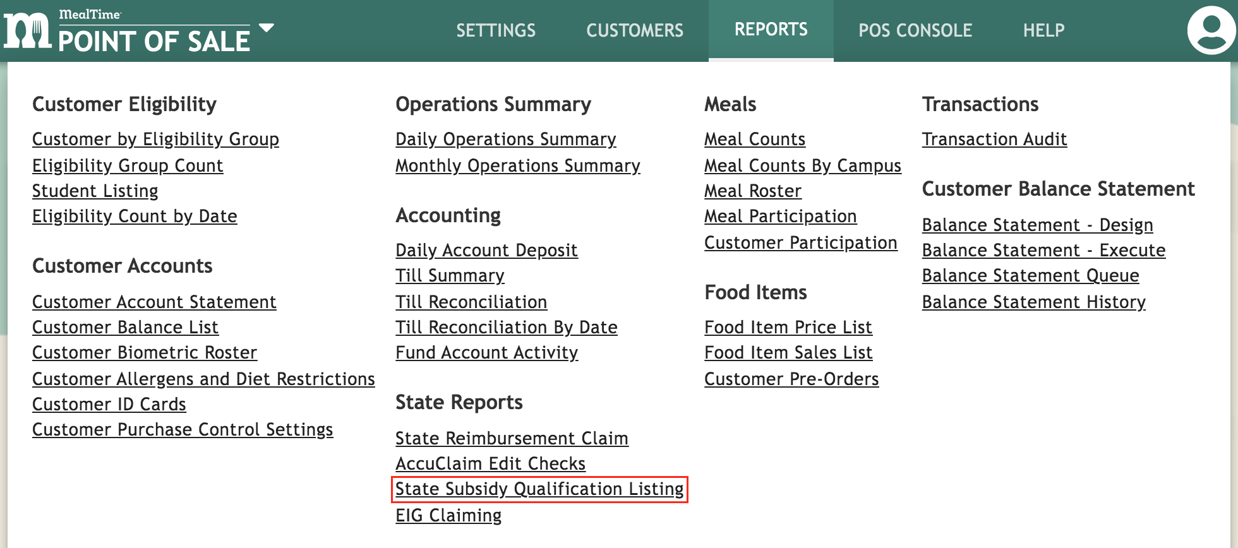Open Till Reconciliation By Date report
Image resolution: width=1238 pixels, height=548 pixels.
507,327
